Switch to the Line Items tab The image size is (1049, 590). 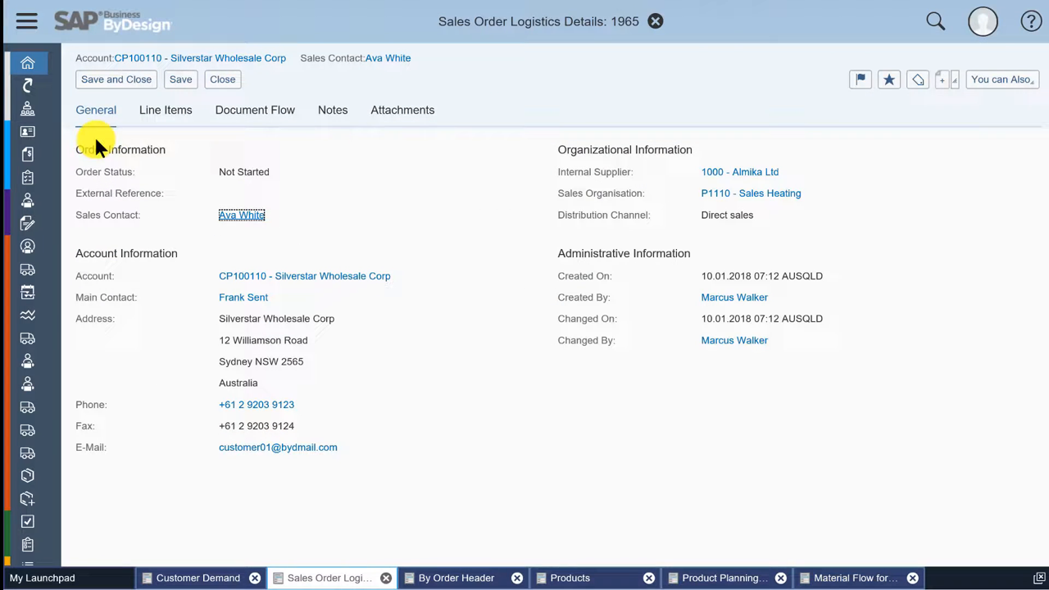pyautogui.click(x=166, y=110)
